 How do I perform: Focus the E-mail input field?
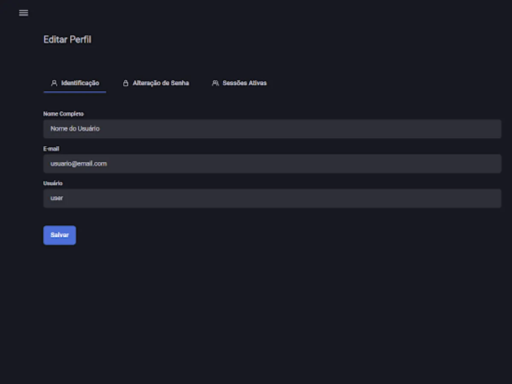point(272,164)
